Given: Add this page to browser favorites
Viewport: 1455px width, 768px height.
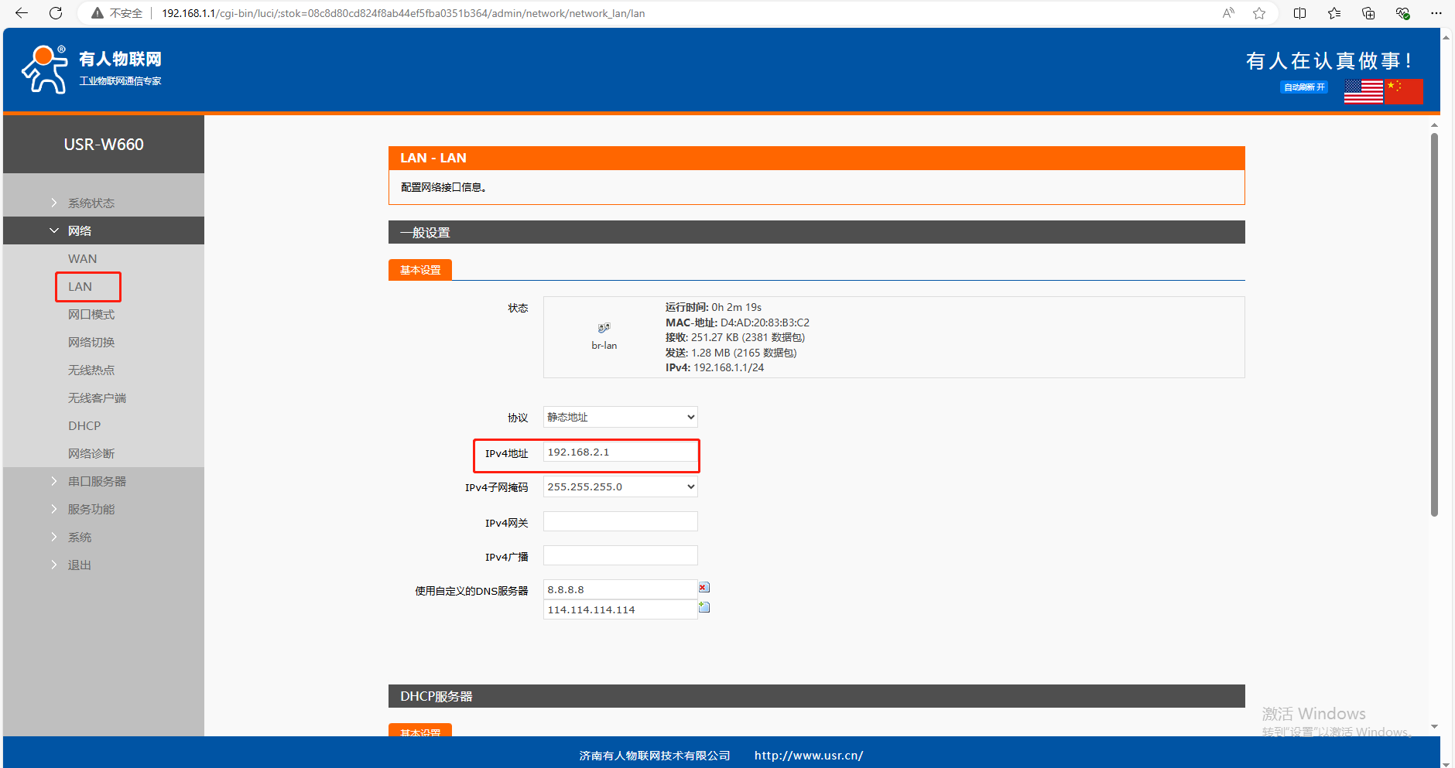Looking at the screenshot, I should (x=1259, y=13).
